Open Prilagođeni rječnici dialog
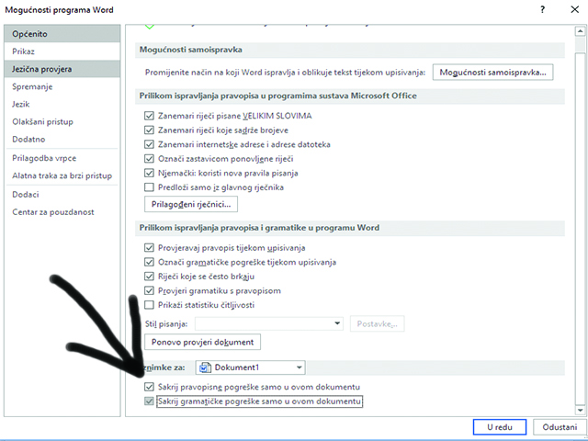The width and height of the screenshot is (588, 441). pyautogui.click(x=191, y=204)
